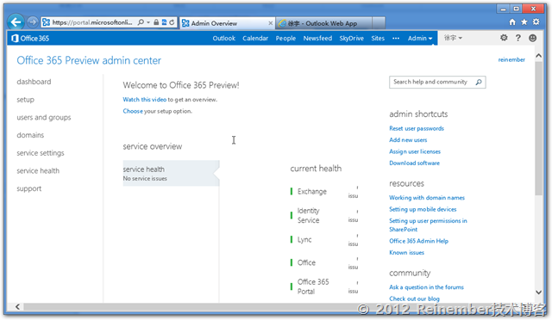This screenshot has height=320, width=552.
Task: Refresh the page with the reload icon
Action: tap(172, 22)
